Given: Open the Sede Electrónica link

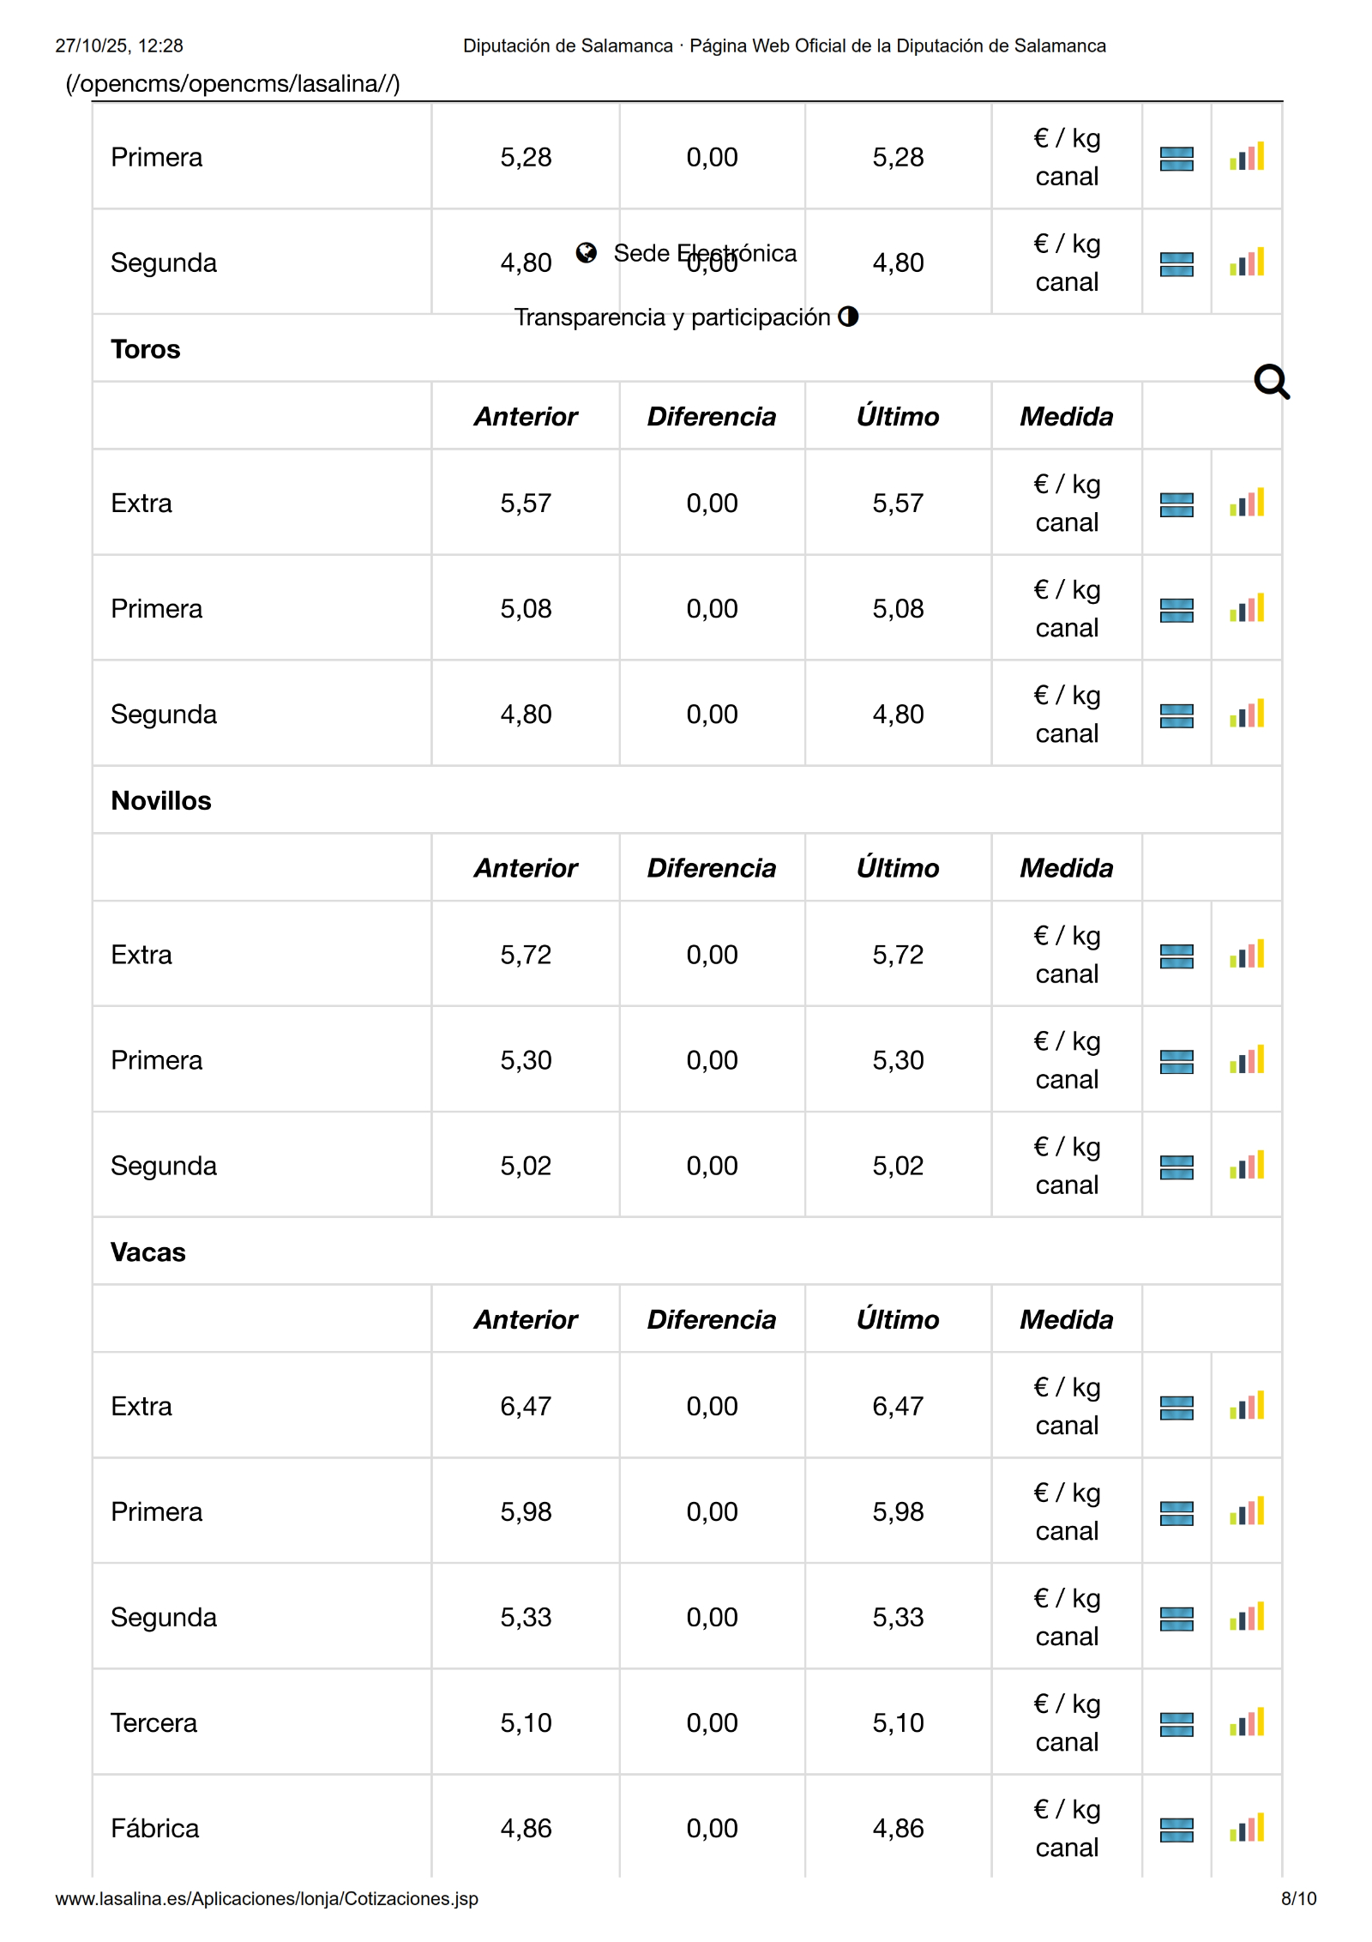Looking at the screenshot, I should click(x=705, y=253).
